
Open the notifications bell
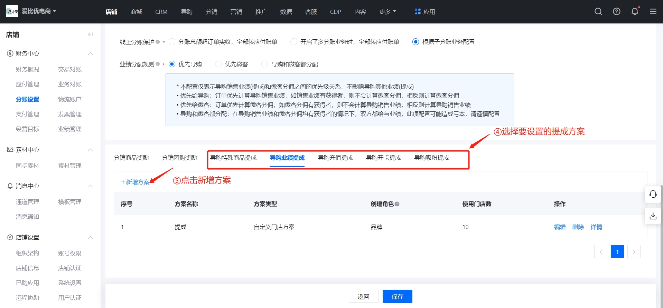635,12
